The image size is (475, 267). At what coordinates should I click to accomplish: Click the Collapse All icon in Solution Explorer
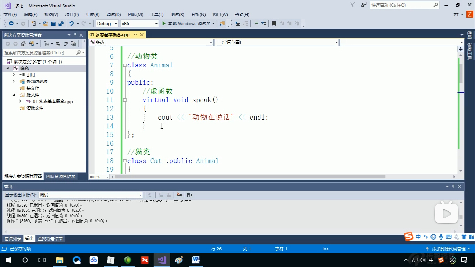(x=65, y=44)
